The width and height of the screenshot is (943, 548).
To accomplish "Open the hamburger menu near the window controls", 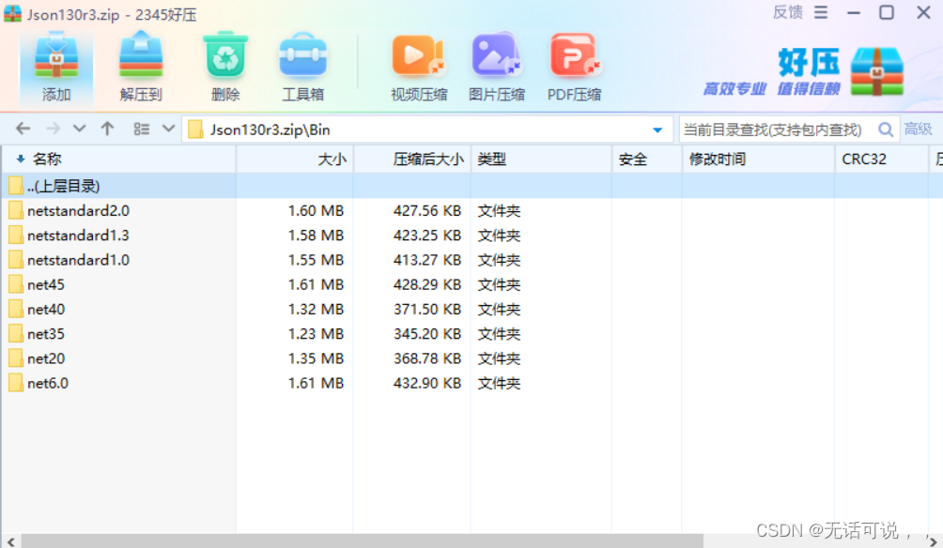I will click(x=819, y=12).
